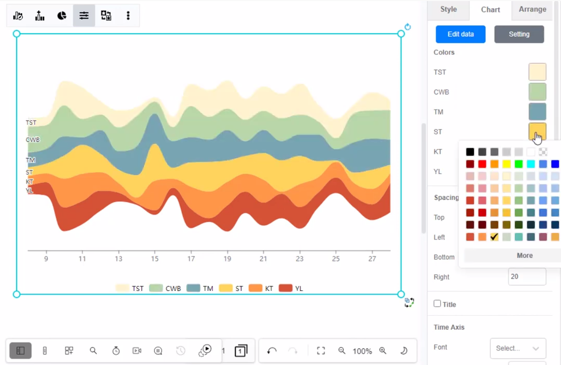Image resolution: width=561 pixels, height=365 pixels.
Task: Open the three-dot overflow menu in the toolbar
Action: pyautogui.click(x=128, y=16)
